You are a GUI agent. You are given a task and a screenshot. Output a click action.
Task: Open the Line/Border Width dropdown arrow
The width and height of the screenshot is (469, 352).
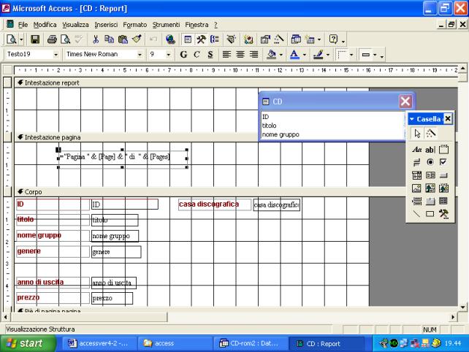click(351, 55)
